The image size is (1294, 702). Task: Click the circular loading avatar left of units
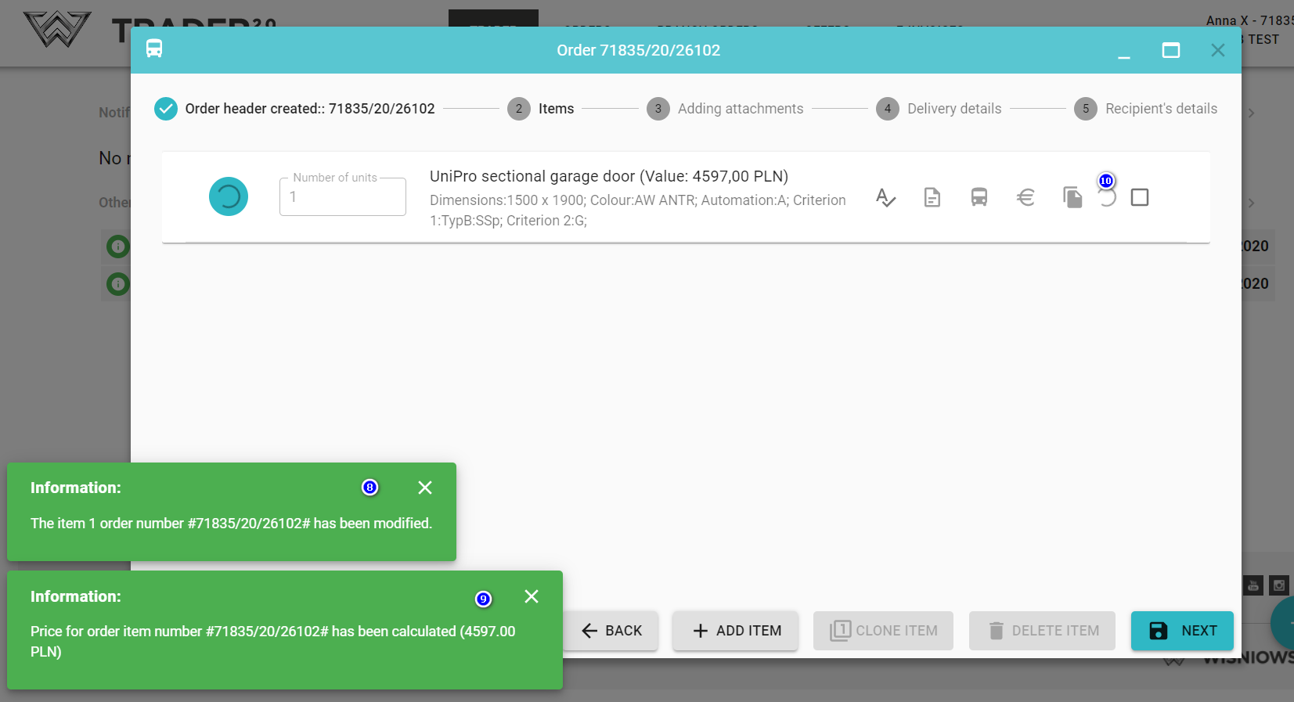point(229,196)
